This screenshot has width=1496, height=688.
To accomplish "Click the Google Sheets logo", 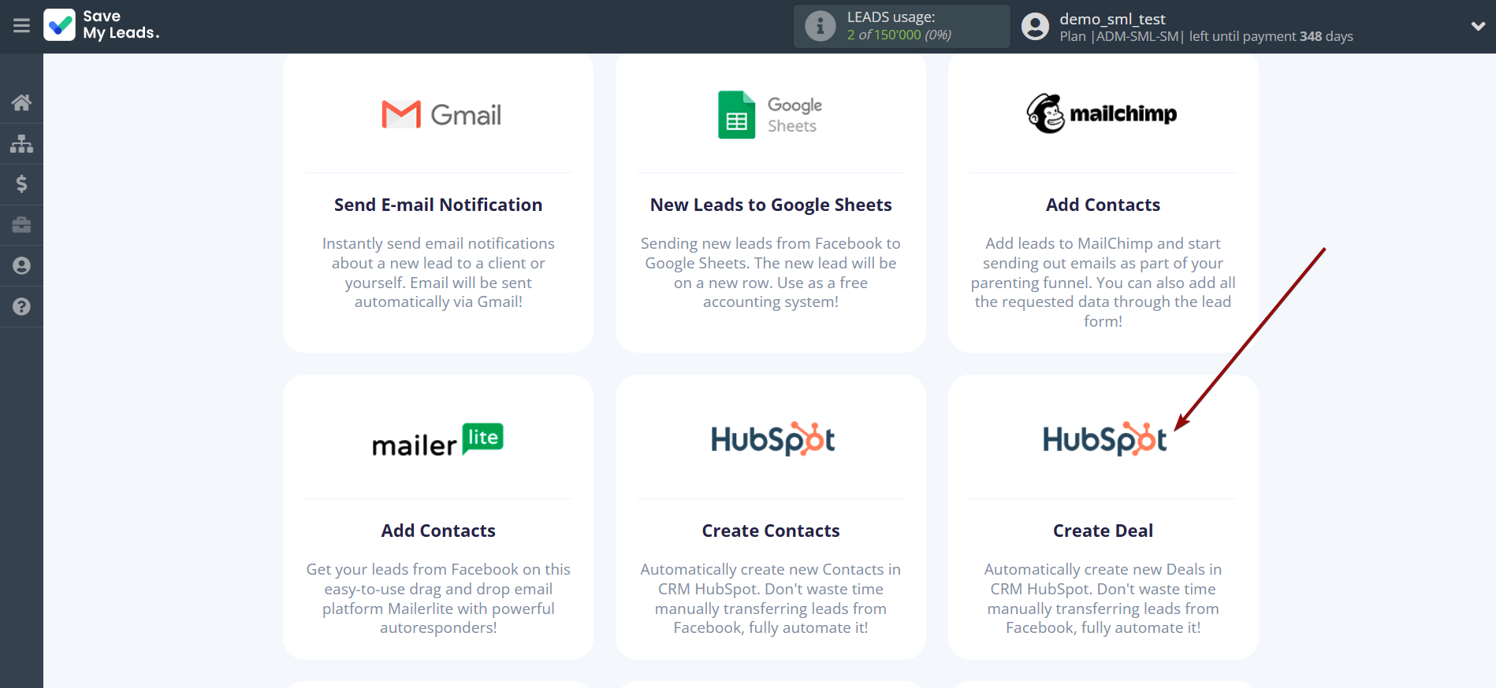I will pos(770,115).
